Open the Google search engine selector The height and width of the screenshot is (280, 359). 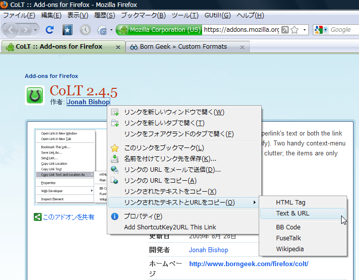pos(321,30)
